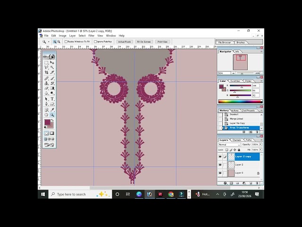Switch to the Channels tab
The width and height of the screenshot is (302, 227).
237,140
